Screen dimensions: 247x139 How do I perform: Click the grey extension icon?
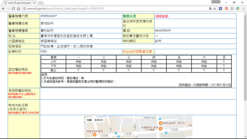(232, 8)
